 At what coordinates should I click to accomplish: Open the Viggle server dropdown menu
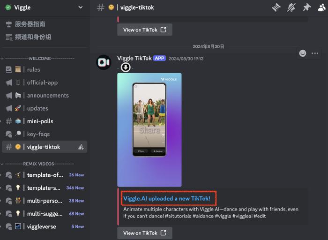coord(80,7)
